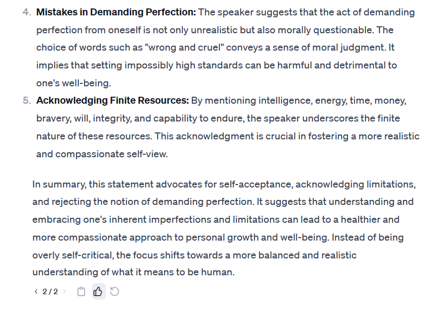
Task: Click list number 5 marker
Action: (x=27, y=101)
